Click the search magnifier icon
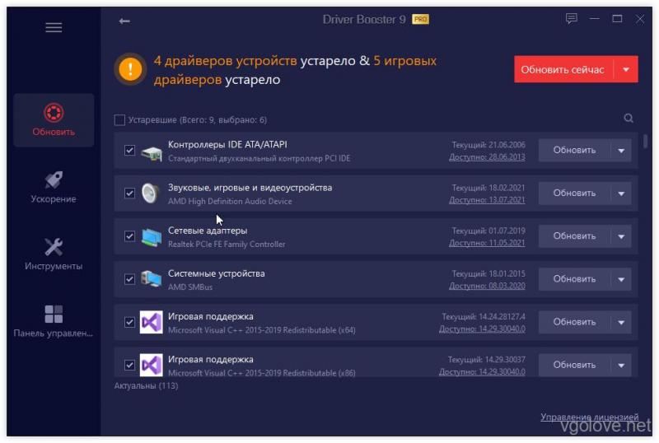The width and height of the screenshot is (659, 443). pyautogui.click(x=629, y=119)
